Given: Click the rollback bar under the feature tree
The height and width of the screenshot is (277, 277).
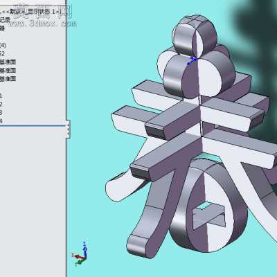Looking at the screenshot, I should point(33,126).
